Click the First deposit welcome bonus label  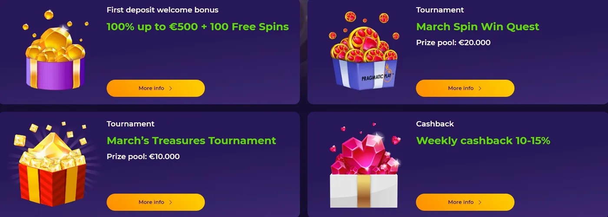(x=163, y=10)
